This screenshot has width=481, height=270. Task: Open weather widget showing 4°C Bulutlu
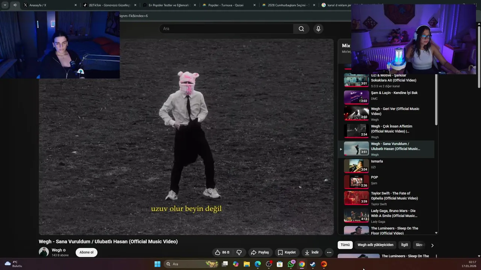pyautogui.click(x=14, y=264)
